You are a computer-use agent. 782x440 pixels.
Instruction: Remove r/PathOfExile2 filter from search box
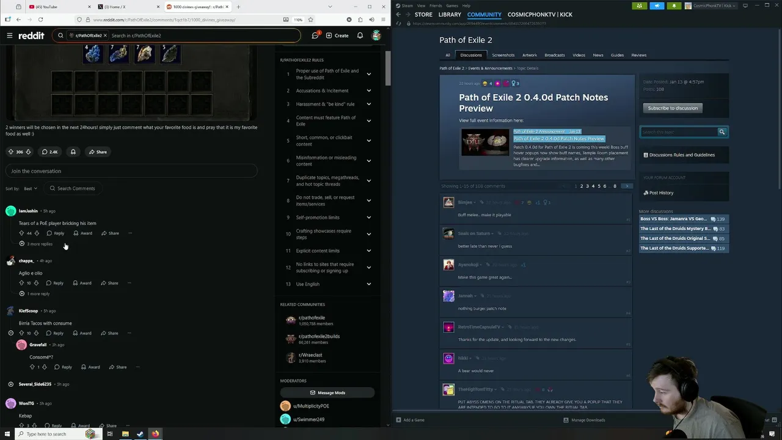(x=105, y=35)
